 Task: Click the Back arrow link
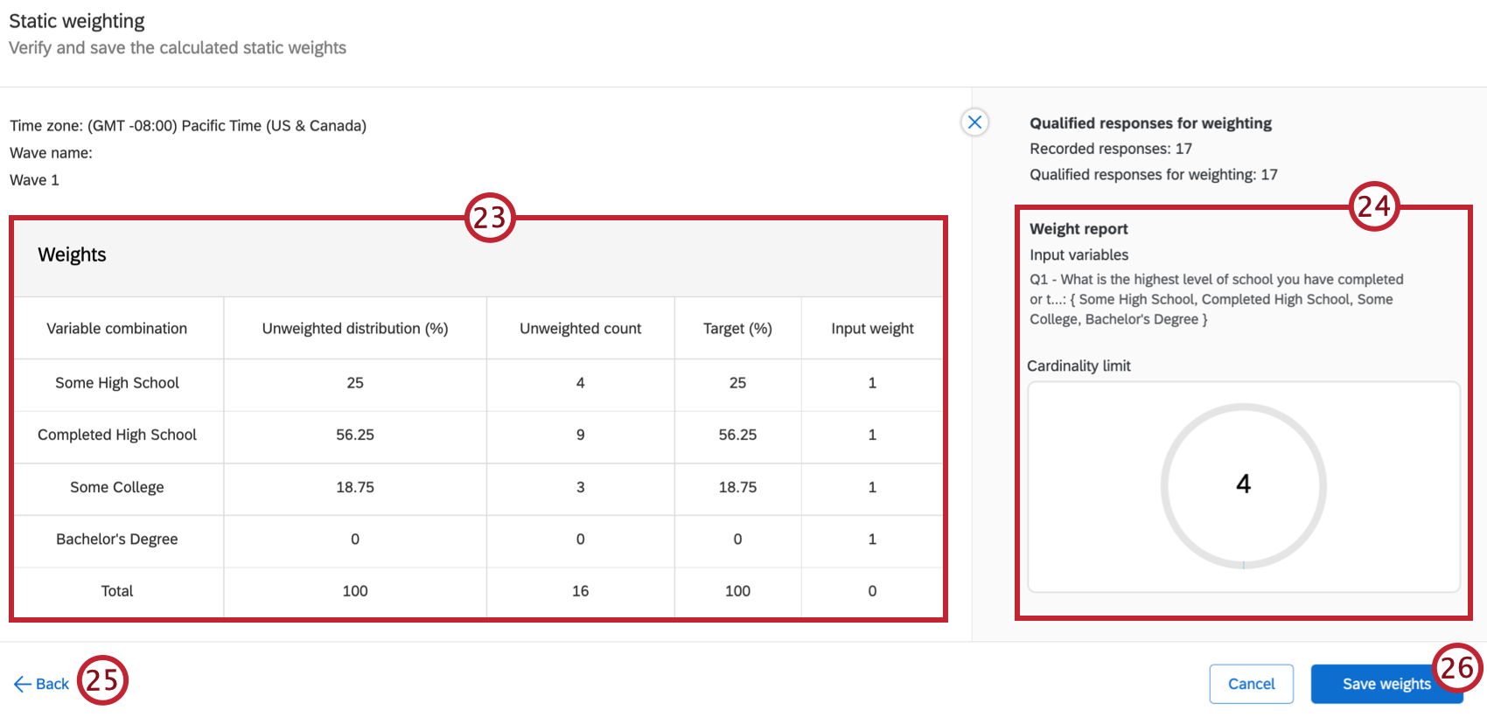pos(42,684)
